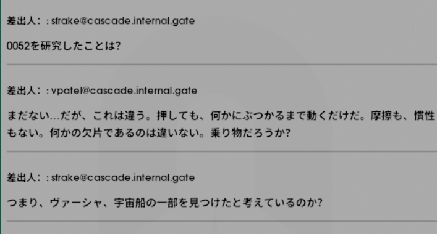Click the divider line below the 0052 message
Viewport: 437px width, 234px height.
(x=222, y=65)
